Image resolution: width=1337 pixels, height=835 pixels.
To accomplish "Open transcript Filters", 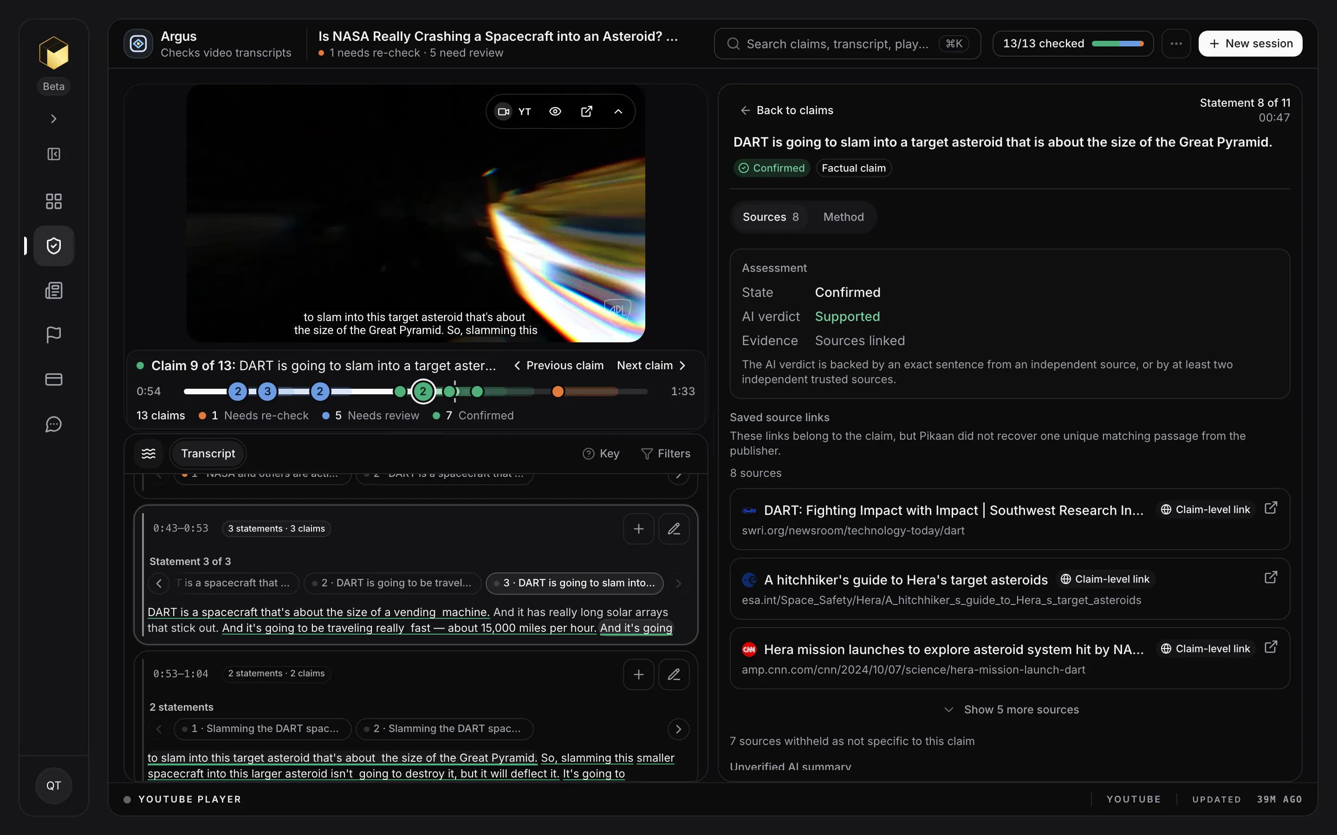I will 666,453.
